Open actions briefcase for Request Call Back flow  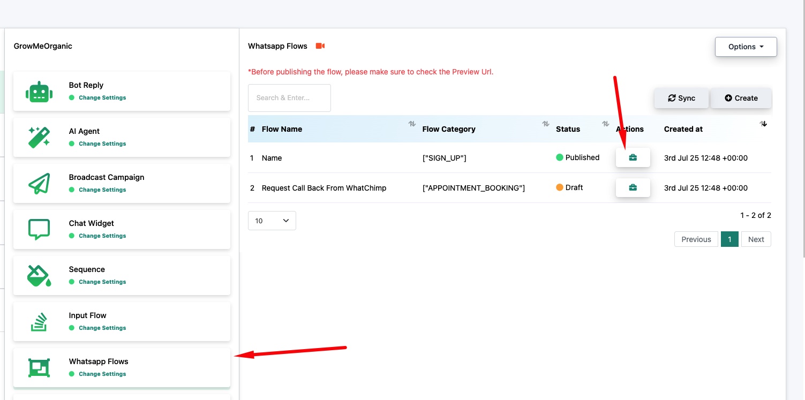pos(633,187)
